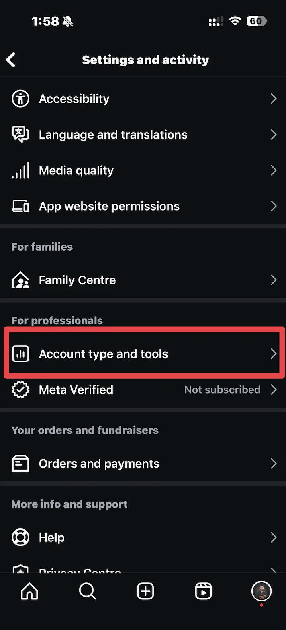Screen dimensions: 286x630
Task: Tap the Meta Verified badge icon
Action: point(20,390)
